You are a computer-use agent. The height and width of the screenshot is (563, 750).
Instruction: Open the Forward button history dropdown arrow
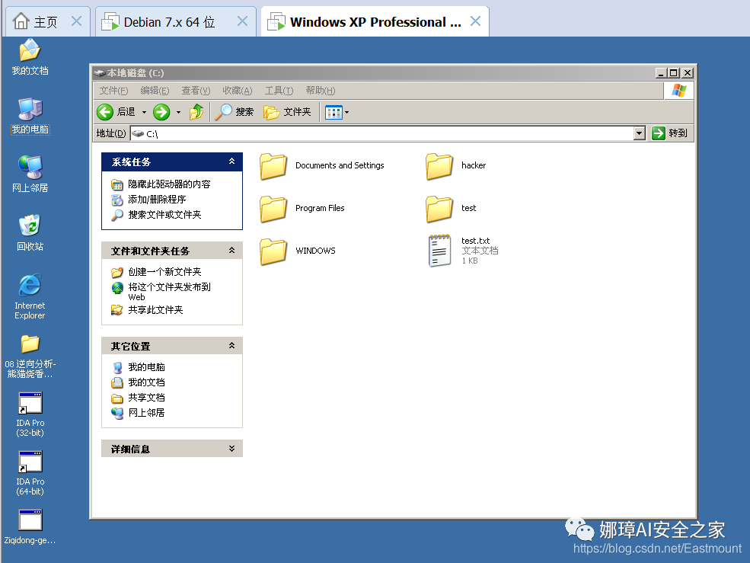tap(178, 113)
